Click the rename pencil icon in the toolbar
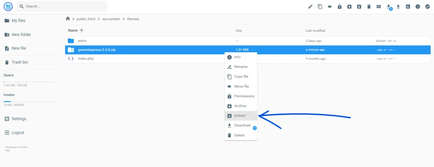Viewport: 434px width, 167px height. pos(310,7)
